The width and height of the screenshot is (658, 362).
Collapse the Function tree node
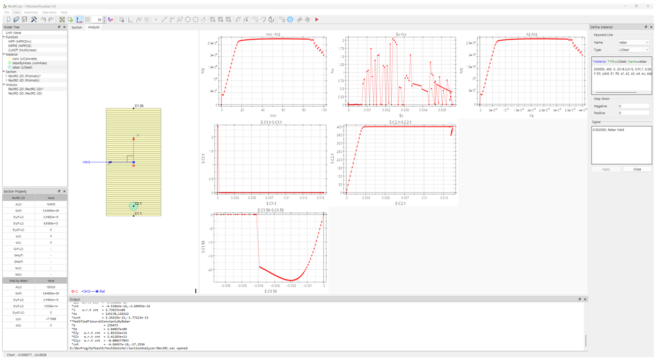click(x=4, y=37)
